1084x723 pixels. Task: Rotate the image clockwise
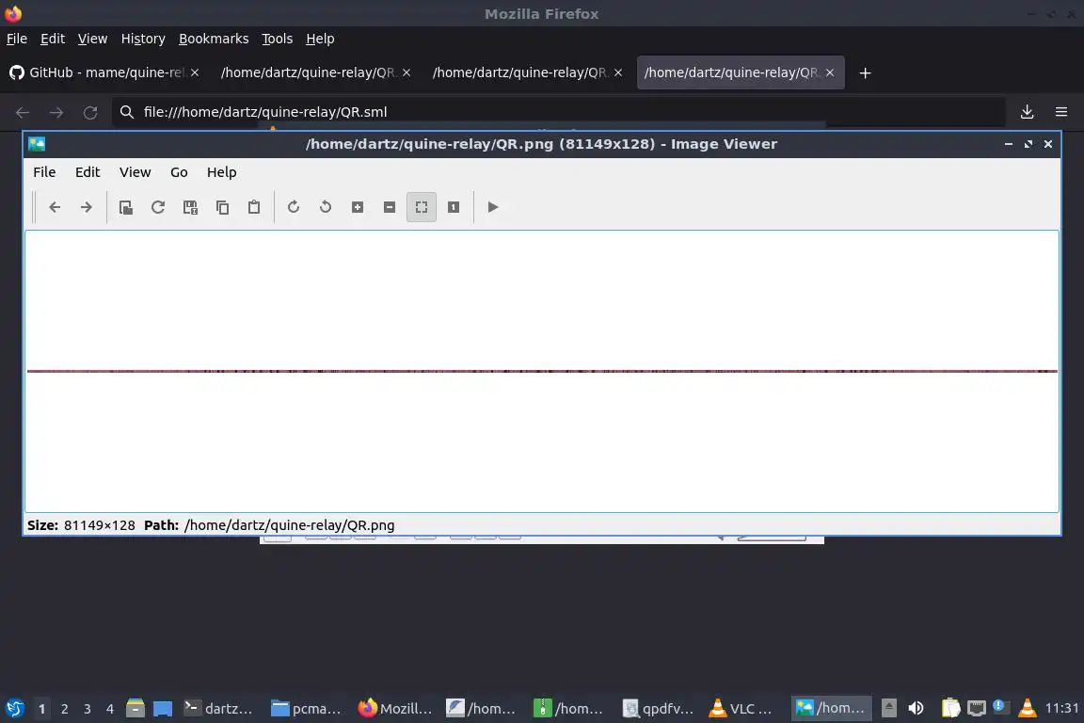[x=294, y=207]
